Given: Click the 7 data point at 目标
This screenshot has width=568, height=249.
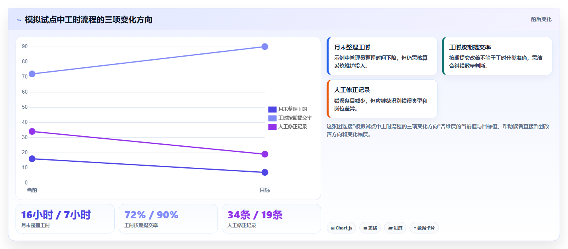Looking at the screenshot, I should pyautogui.click(x=265, y=172).
